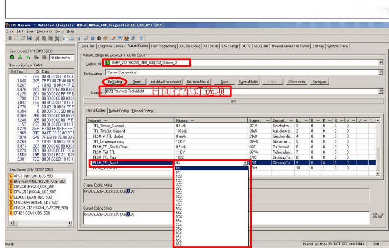The image size is (389, 248).
Task: Open the LogicalLink dropdown arrow
Action: tap(381, 63)
